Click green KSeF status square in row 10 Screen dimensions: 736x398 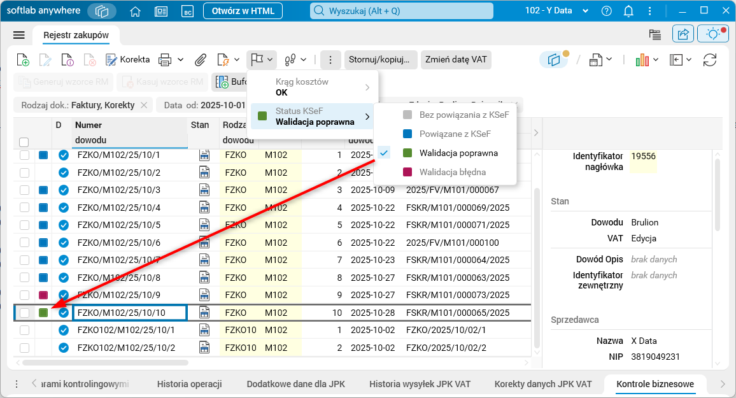click(43, 313)
